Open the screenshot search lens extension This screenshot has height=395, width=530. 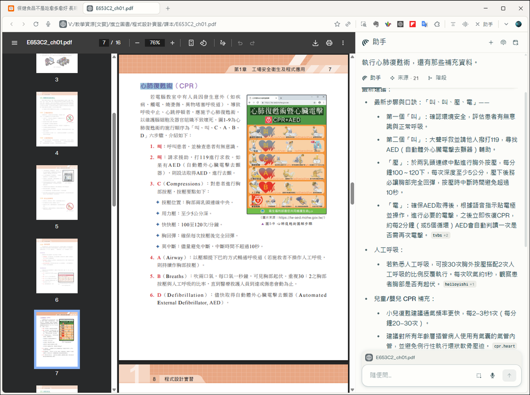coord(363,24)
